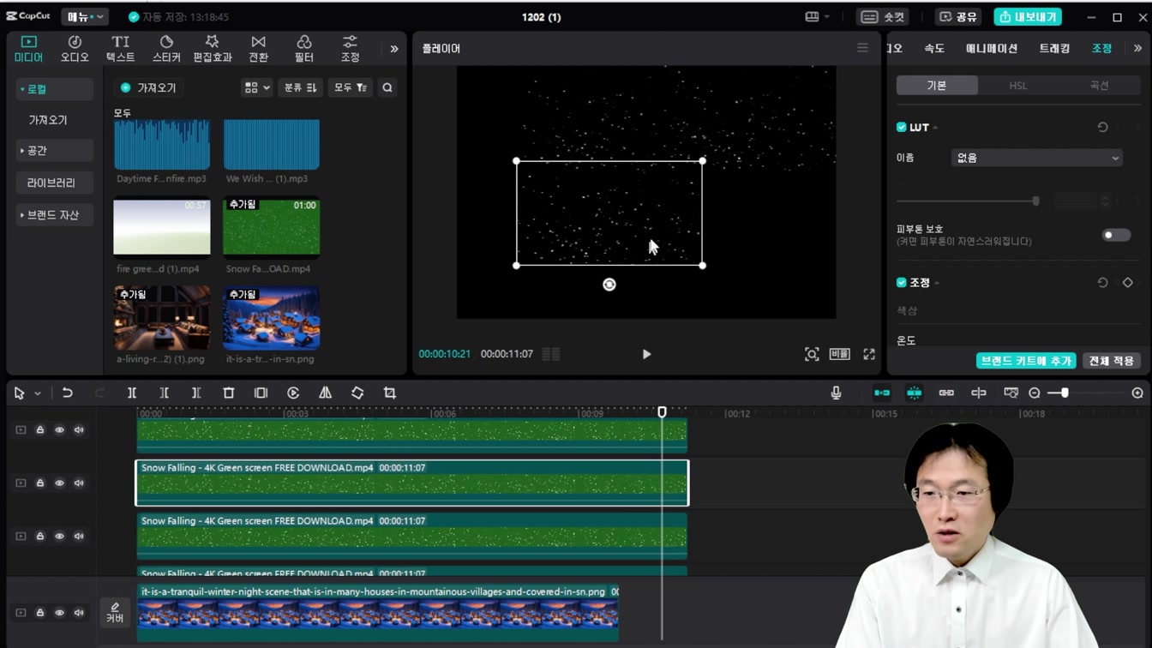Open the grid view mode dropdown

(256, 87)
